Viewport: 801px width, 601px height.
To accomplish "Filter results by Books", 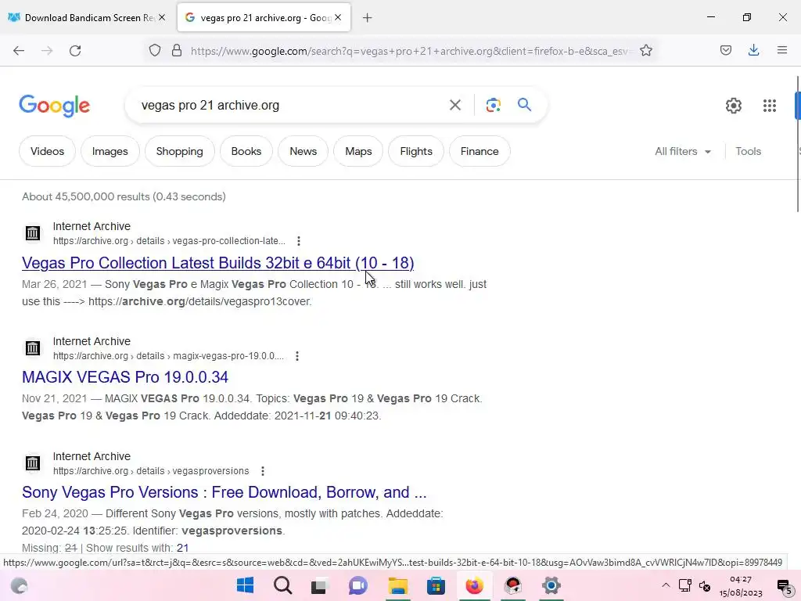I will [246, 151].
